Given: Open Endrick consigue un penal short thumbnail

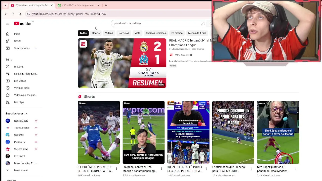Looking at the screenshot, I should pyautogui.click(x=233, y=132).
